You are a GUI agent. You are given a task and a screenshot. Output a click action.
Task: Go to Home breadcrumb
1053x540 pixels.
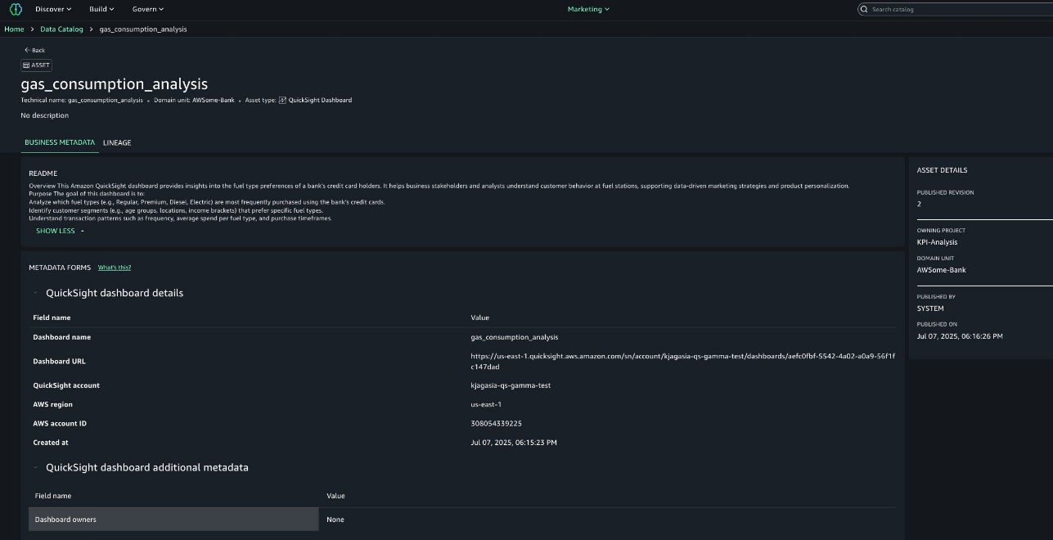click(14, 29)
